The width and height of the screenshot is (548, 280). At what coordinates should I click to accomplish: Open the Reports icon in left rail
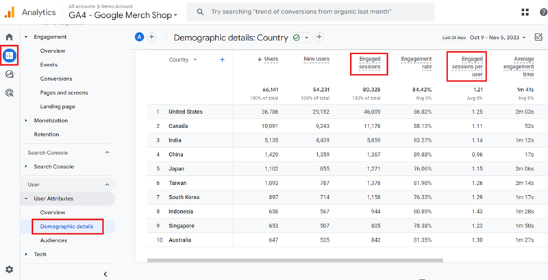[10, 55]
